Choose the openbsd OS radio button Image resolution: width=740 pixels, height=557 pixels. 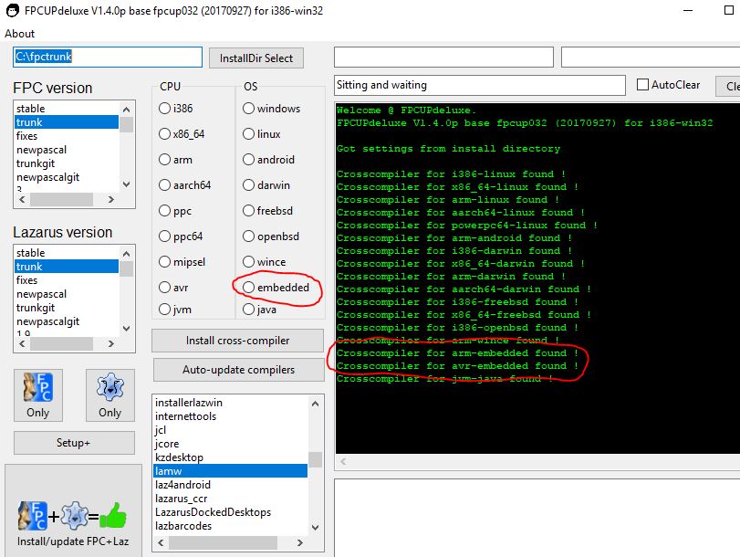coord(248,236)
